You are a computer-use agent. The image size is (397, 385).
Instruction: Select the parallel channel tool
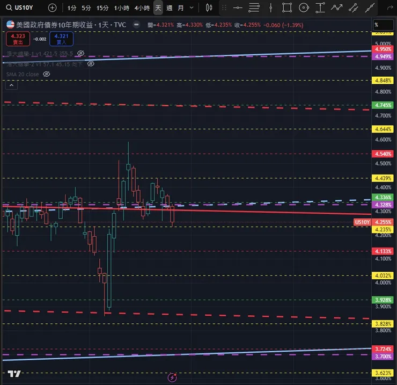click(353, 8)
